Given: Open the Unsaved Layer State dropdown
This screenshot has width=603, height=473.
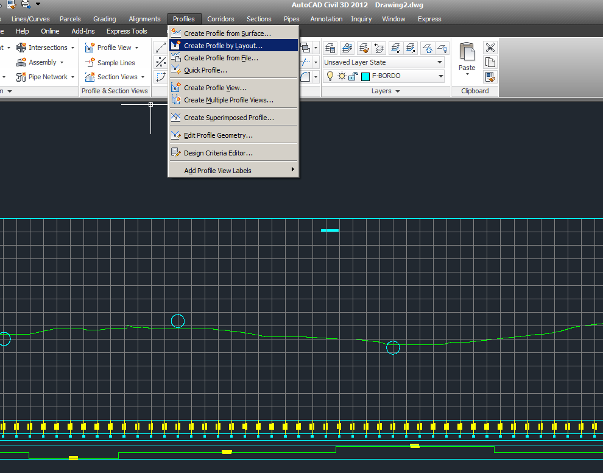Looking at the screenshot, I should click(439, 62).
